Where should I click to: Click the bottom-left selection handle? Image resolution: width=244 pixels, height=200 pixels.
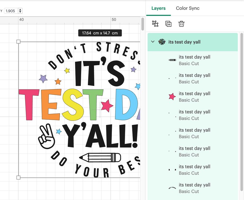tap(18, 178)
